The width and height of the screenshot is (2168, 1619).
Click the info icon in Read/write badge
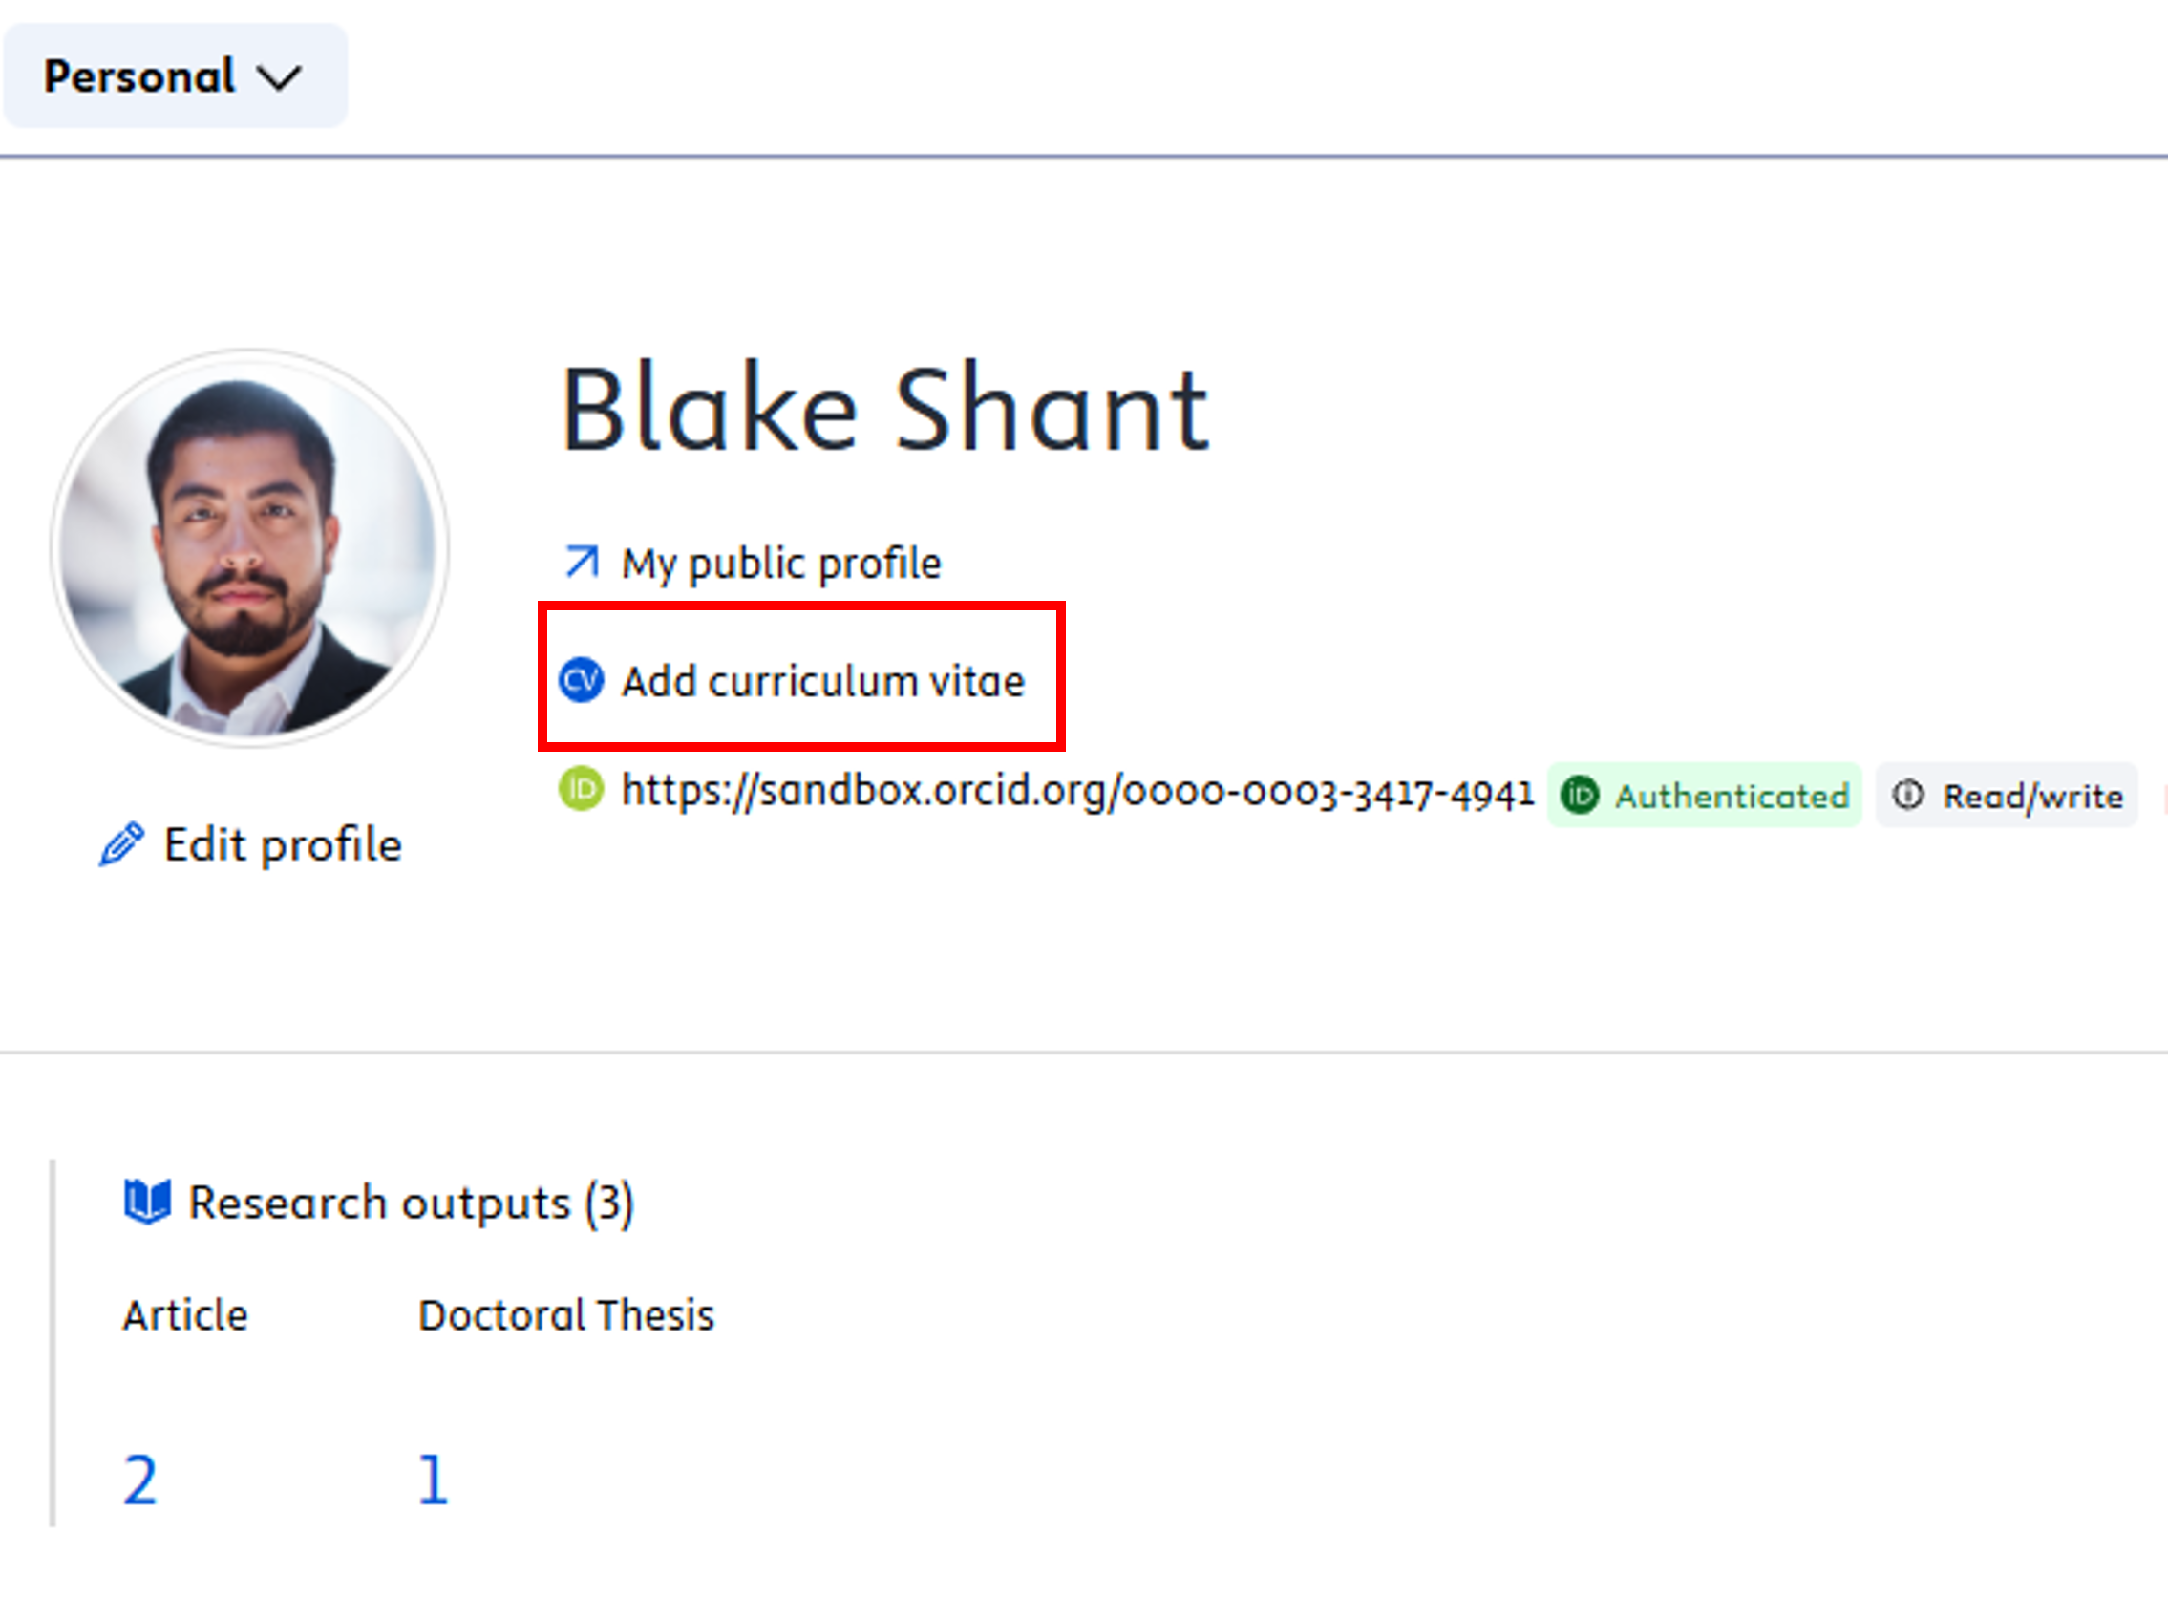1907,795
